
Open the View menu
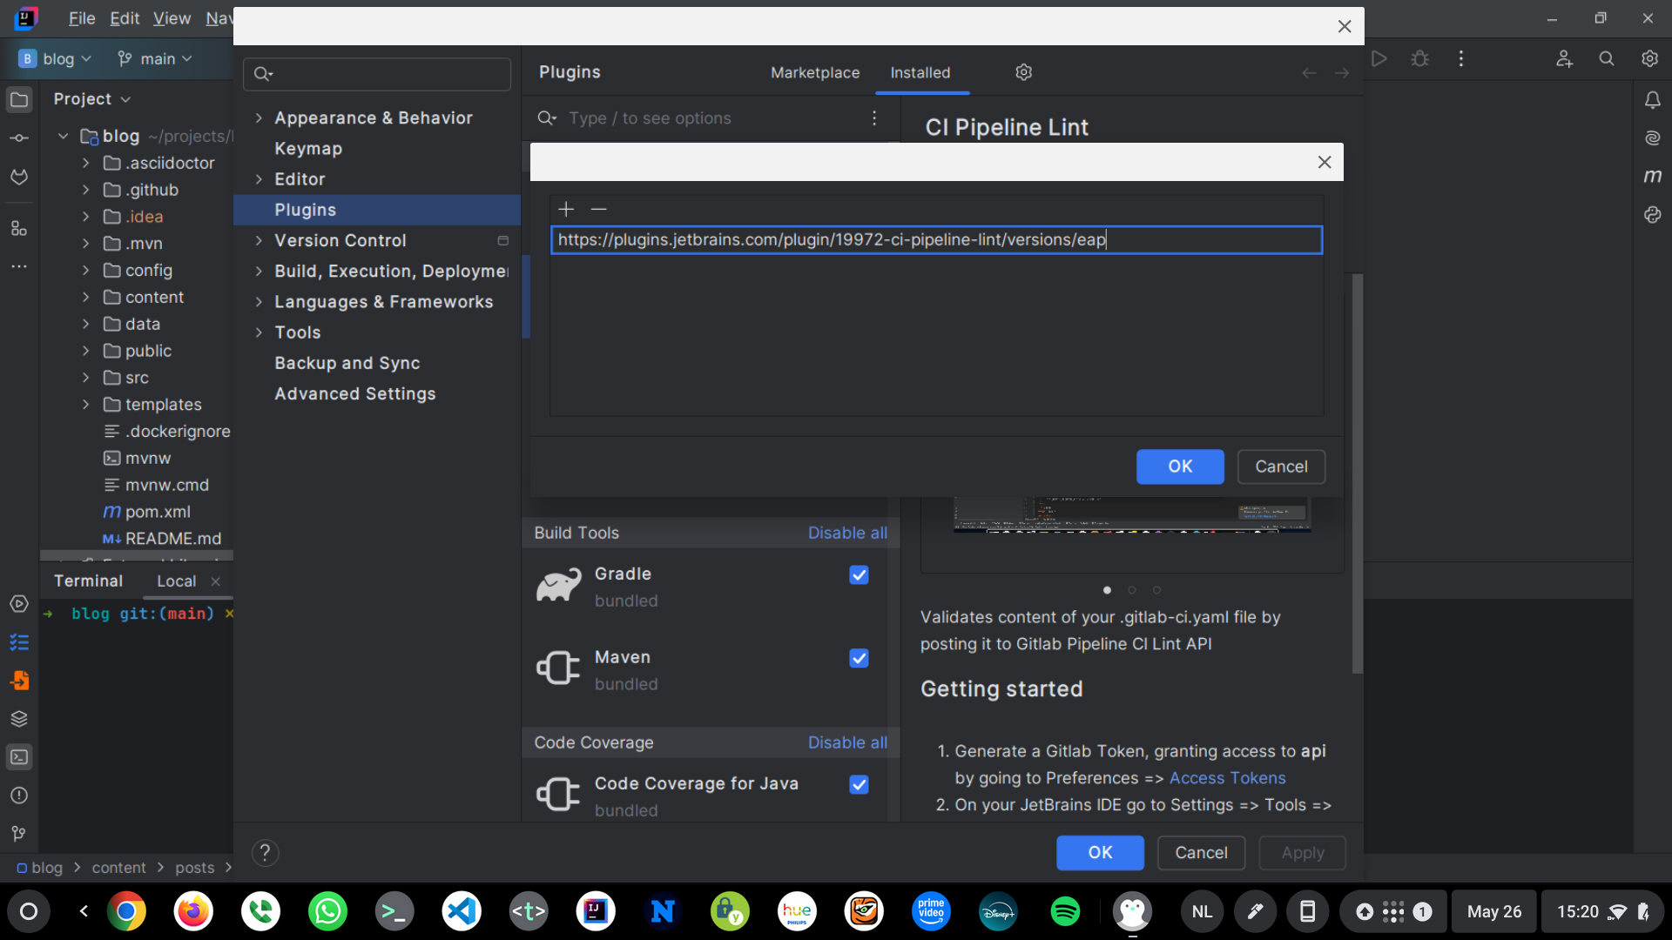[172, 17]
